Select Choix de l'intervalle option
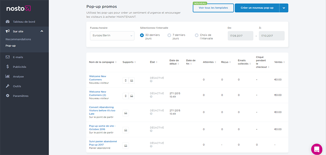This screenshot has width=326, height=155. [x=197, y=35]
